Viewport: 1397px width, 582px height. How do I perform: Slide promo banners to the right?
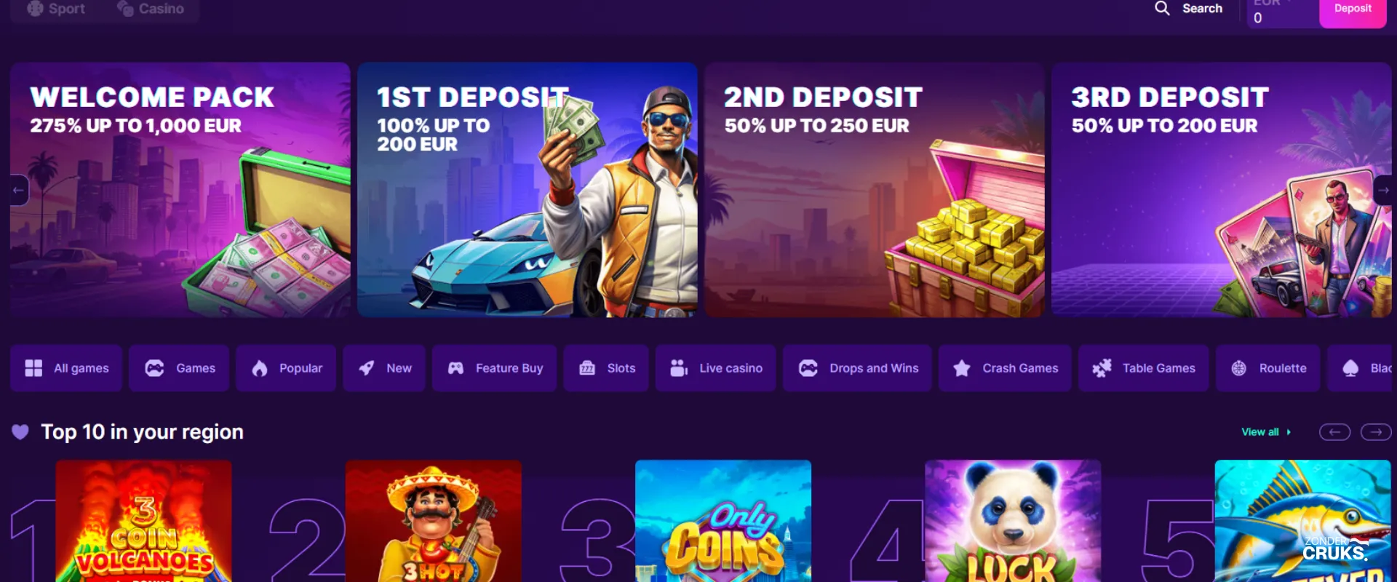pos(1382,191)
